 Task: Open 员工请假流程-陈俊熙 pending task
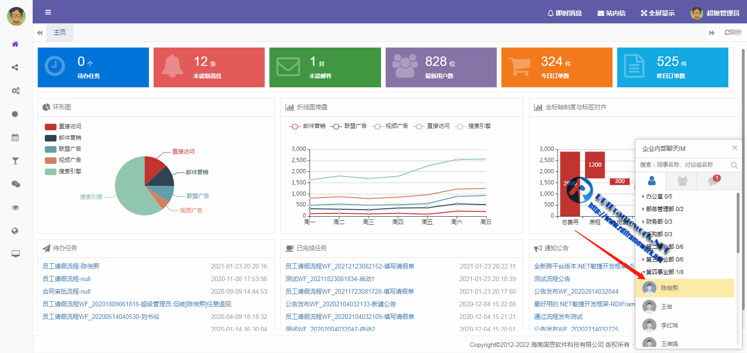coord(71,266)
